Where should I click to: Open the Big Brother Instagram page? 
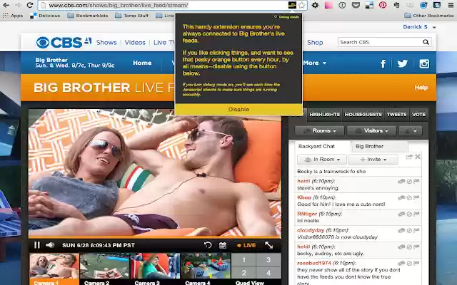pyautogui.click(x=424, y=63)
